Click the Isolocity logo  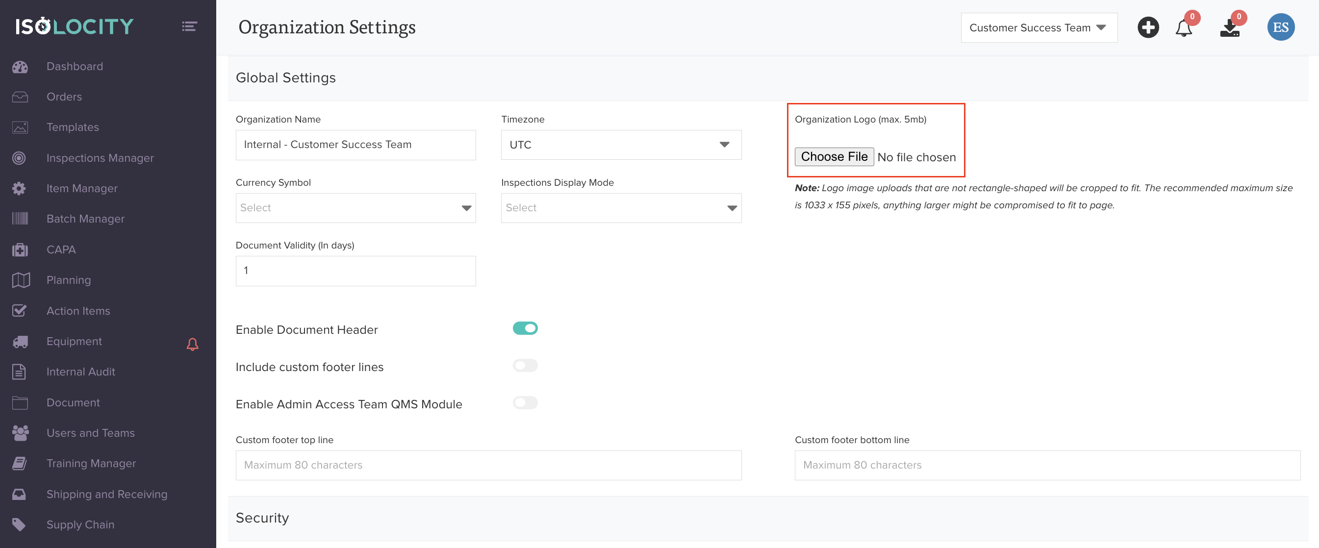point(74,26)
